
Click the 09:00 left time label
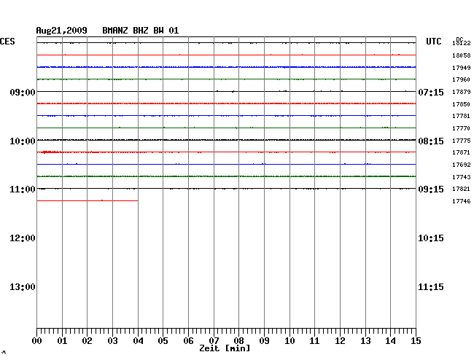tap(23, 92)
